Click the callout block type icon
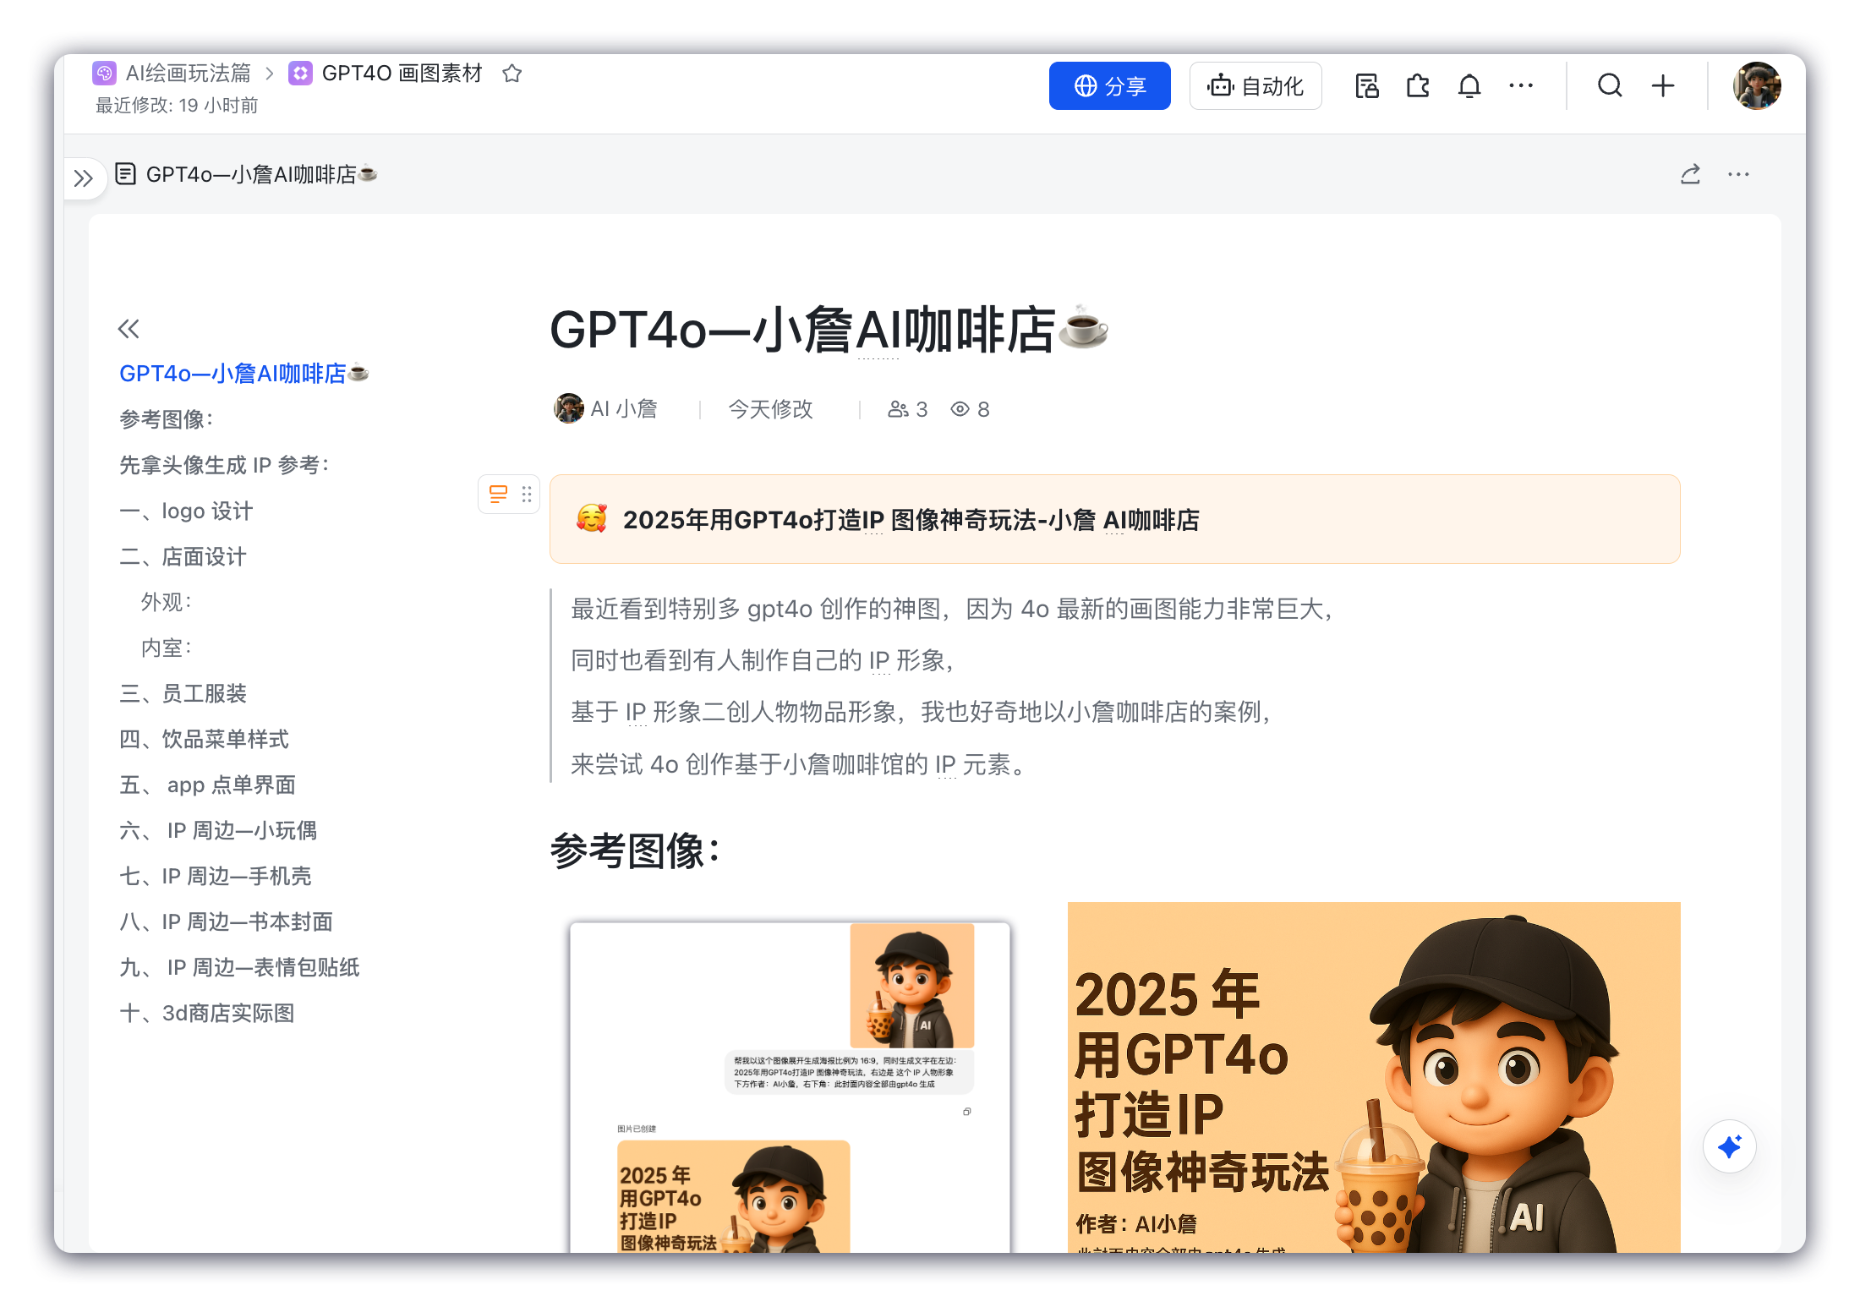1860x1307 pixels. [498, 495]
